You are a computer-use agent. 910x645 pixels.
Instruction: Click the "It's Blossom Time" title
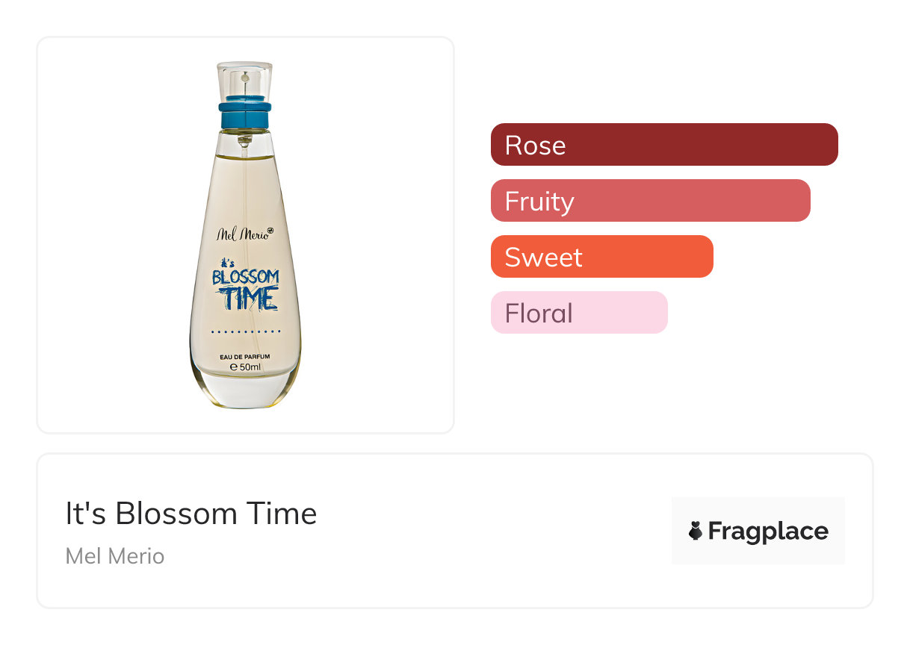coord(191,514)
